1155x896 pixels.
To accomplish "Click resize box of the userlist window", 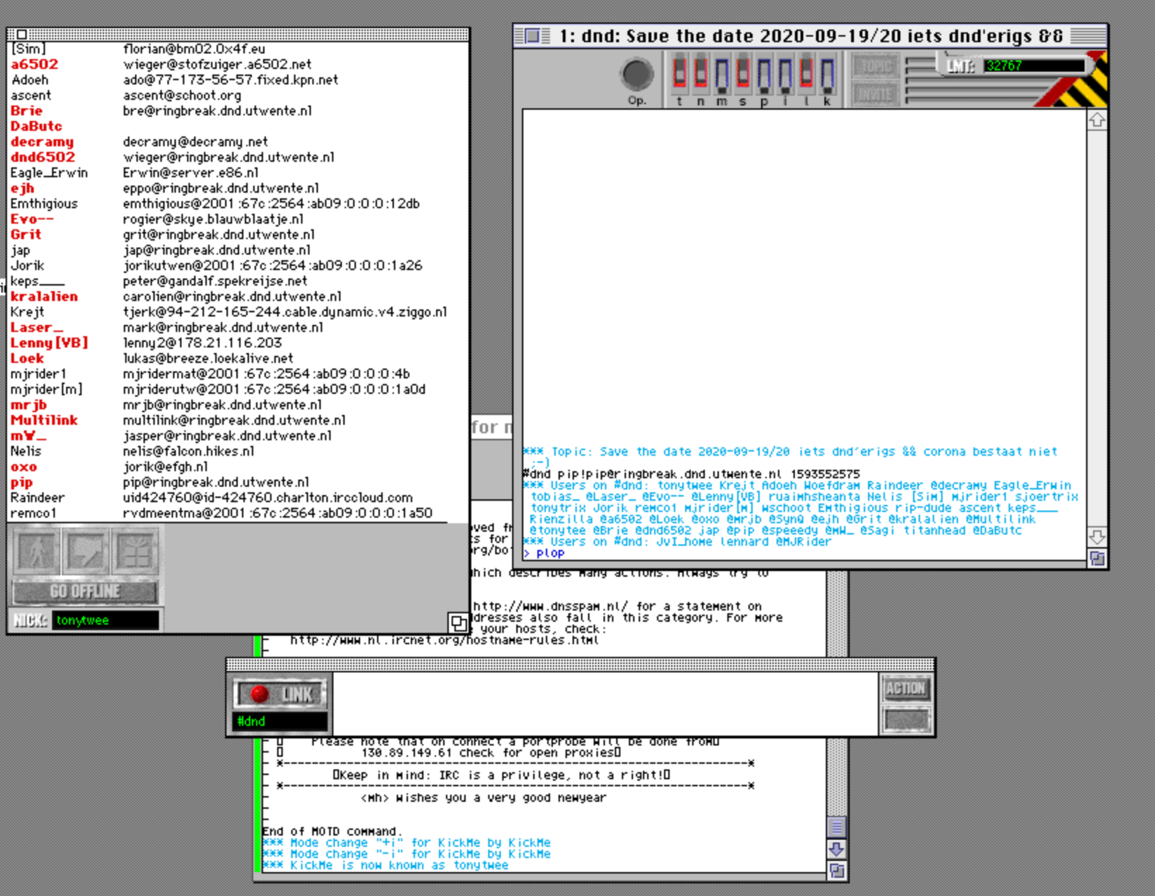I will (458, 622).
